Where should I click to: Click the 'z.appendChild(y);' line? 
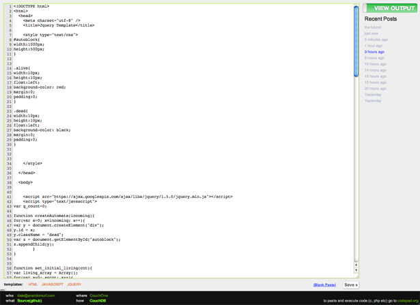click(x=33, y=244)
